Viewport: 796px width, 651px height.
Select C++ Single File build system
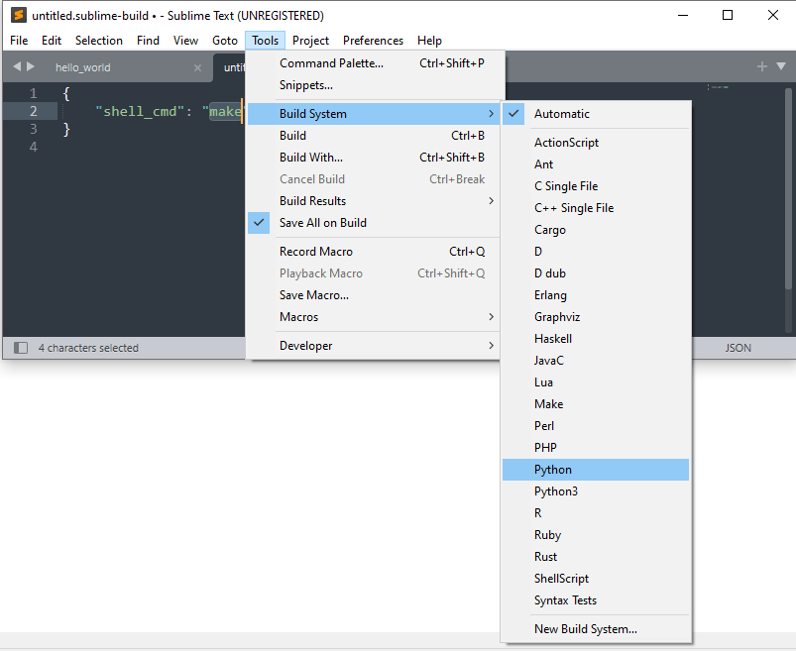[x=596, y=208]
